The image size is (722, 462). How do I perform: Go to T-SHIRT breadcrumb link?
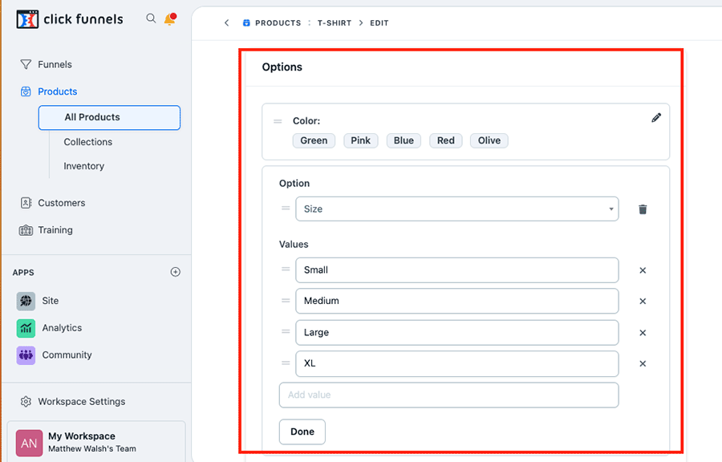point(335,23)
